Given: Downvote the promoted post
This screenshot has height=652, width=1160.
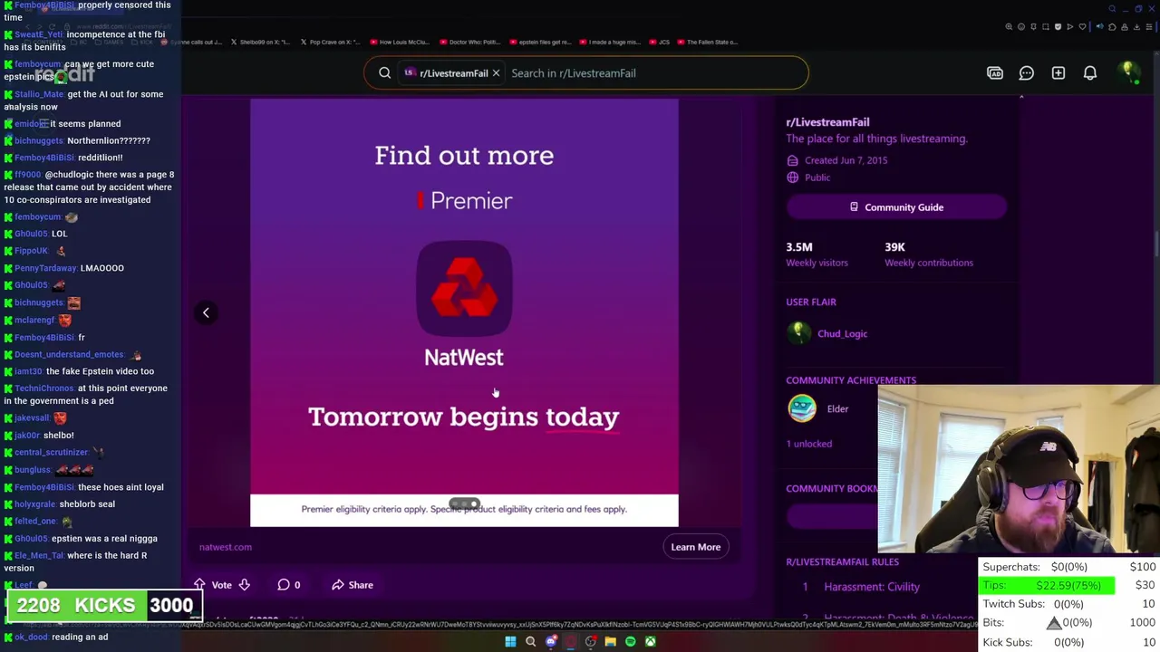Looking at the screenshot, I should [x=244, y=585].
